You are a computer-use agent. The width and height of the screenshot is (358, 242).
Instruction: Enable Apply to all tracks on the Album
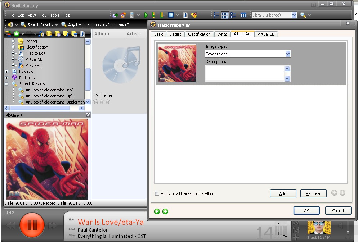click(x=157, y=193)
